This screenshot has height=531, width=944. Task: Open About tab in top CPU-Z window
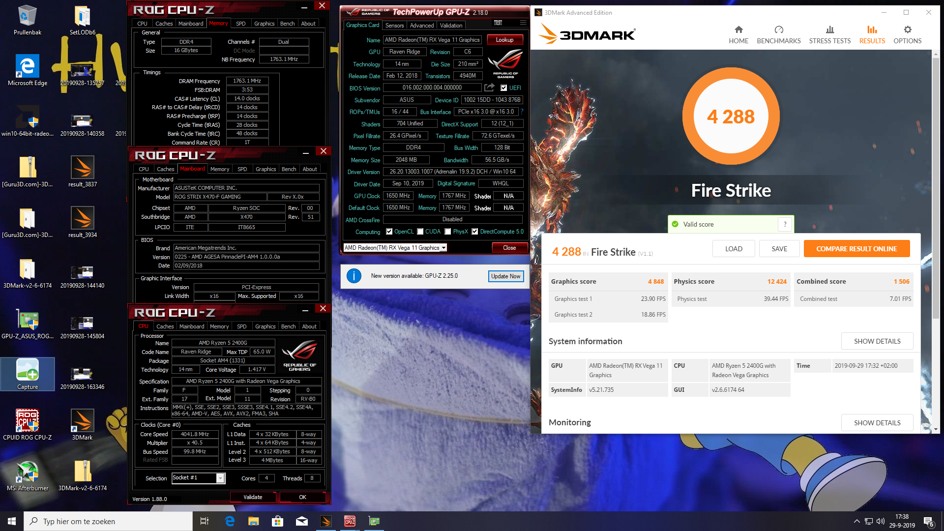(308, 24)
